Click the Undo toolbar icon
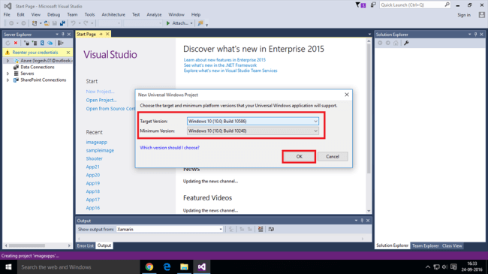 coord(73,23)
